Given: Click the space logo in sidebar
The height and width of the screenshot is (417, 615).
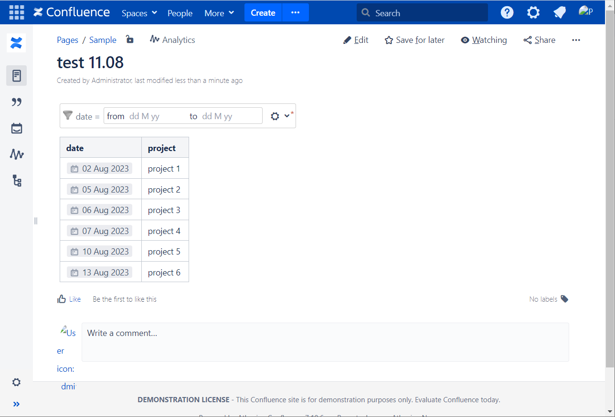Looking at the screenshot, I should click(x=16, y=44).
